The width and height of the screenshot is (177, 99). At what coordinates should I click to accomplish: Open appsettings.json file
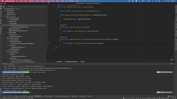(x=15, y=29)
